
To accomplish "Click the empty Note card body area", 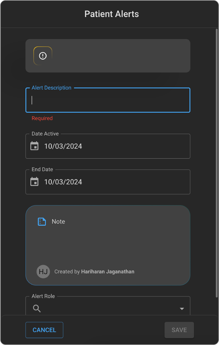I will click(108, 245).
